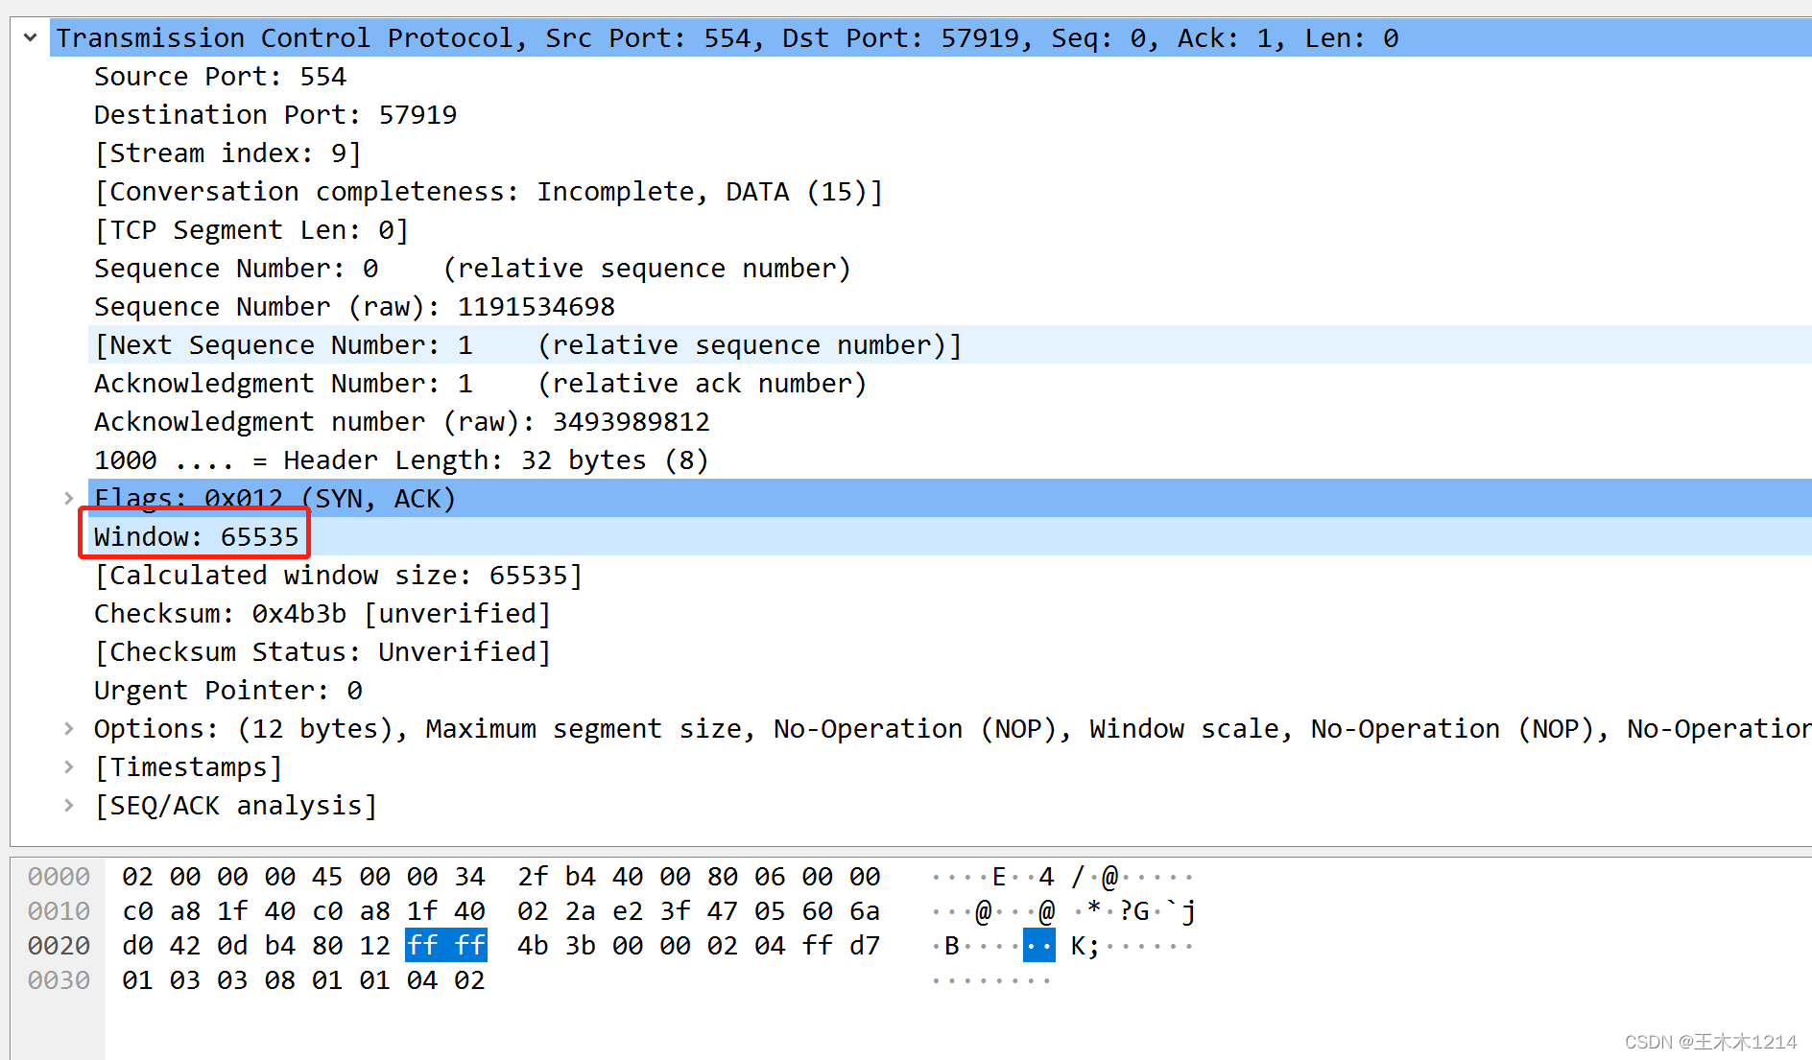Viewport: 1812px width, 1060px height.
Task: Click the '45 00 00 34' bytes on row 0000
Action: [398, 876]
